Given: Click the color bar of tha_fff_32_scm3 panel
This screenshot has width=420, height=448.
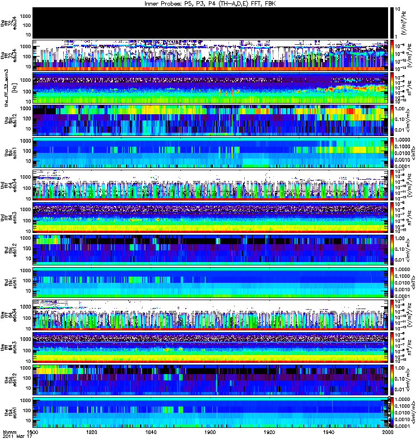Looking at the screenshot, I should click(x=393, y=88).
